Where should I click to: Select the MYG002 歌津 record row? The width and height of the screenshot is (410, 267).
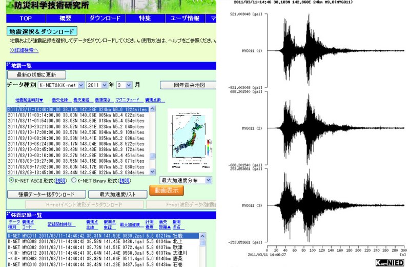click(x=103, y=247)
